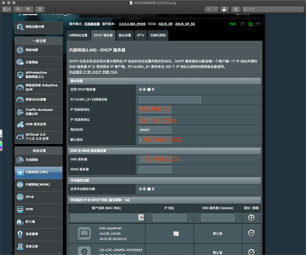Select 否 for 启用手动指定功能
The width and height of the screenshot is (306, 255).
point(149,189)
